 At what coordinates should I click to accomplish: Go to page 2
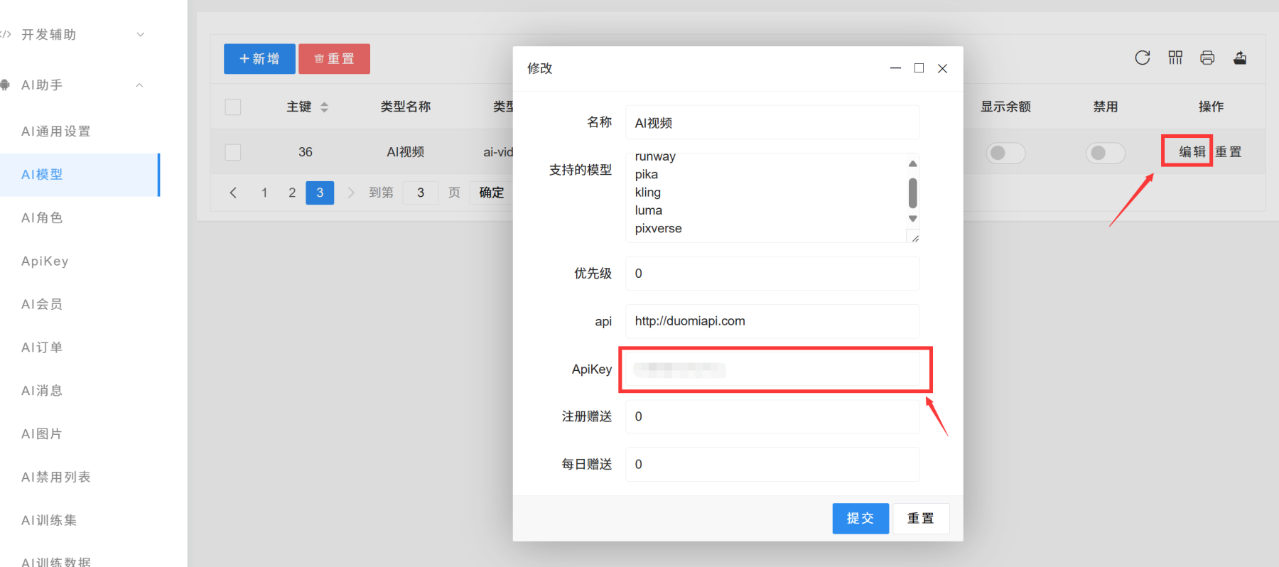[292, 193]
